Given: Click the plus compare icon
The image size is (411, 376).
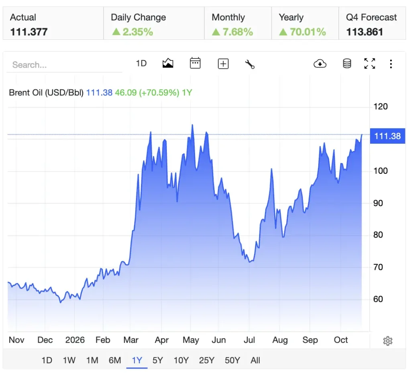Looking at the screenshot, I should [x=223, y=64].
